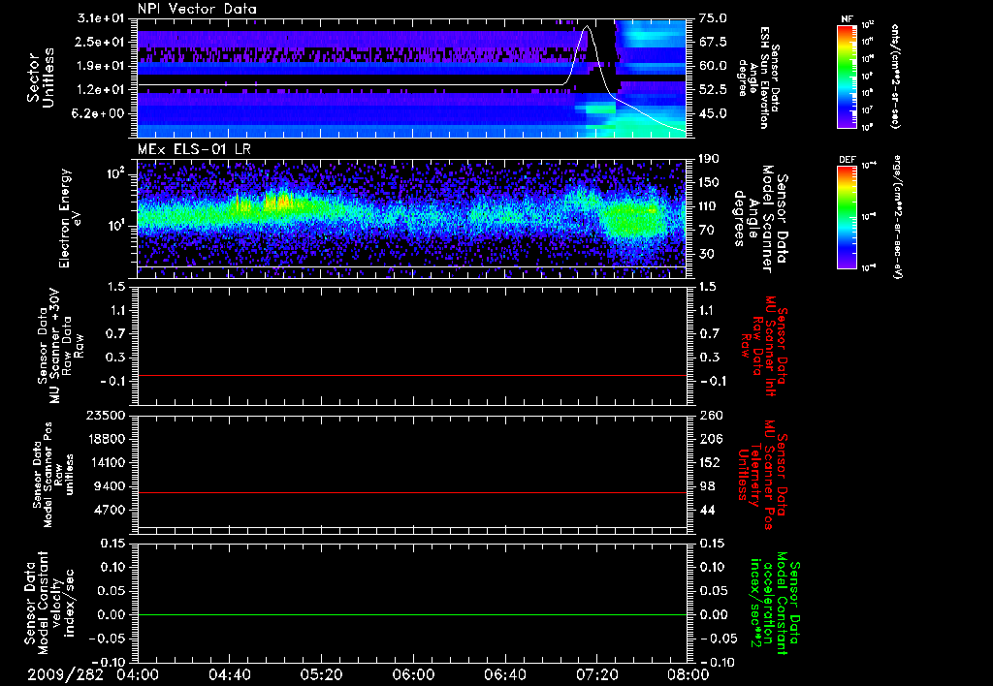Image resolution: width=993 pixels, height=686 pixels.
Task: Click the "Sector Unitless" axis title
Action: click(41, 78)
